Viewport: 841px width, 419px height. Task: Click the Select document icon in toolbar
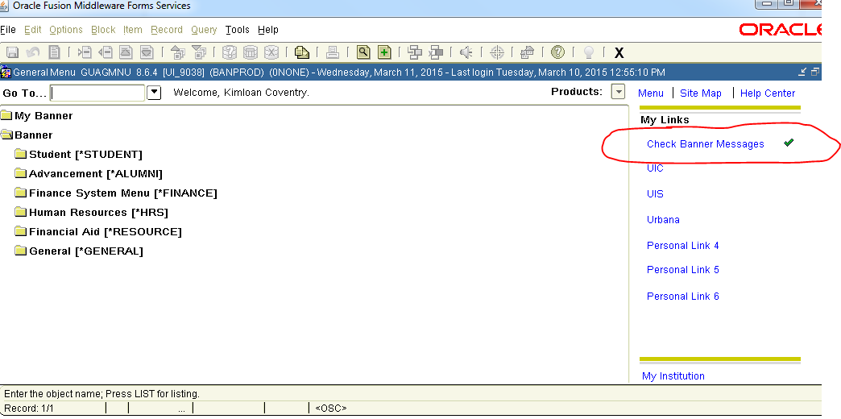pyautogui.click(x=54, y=52)
